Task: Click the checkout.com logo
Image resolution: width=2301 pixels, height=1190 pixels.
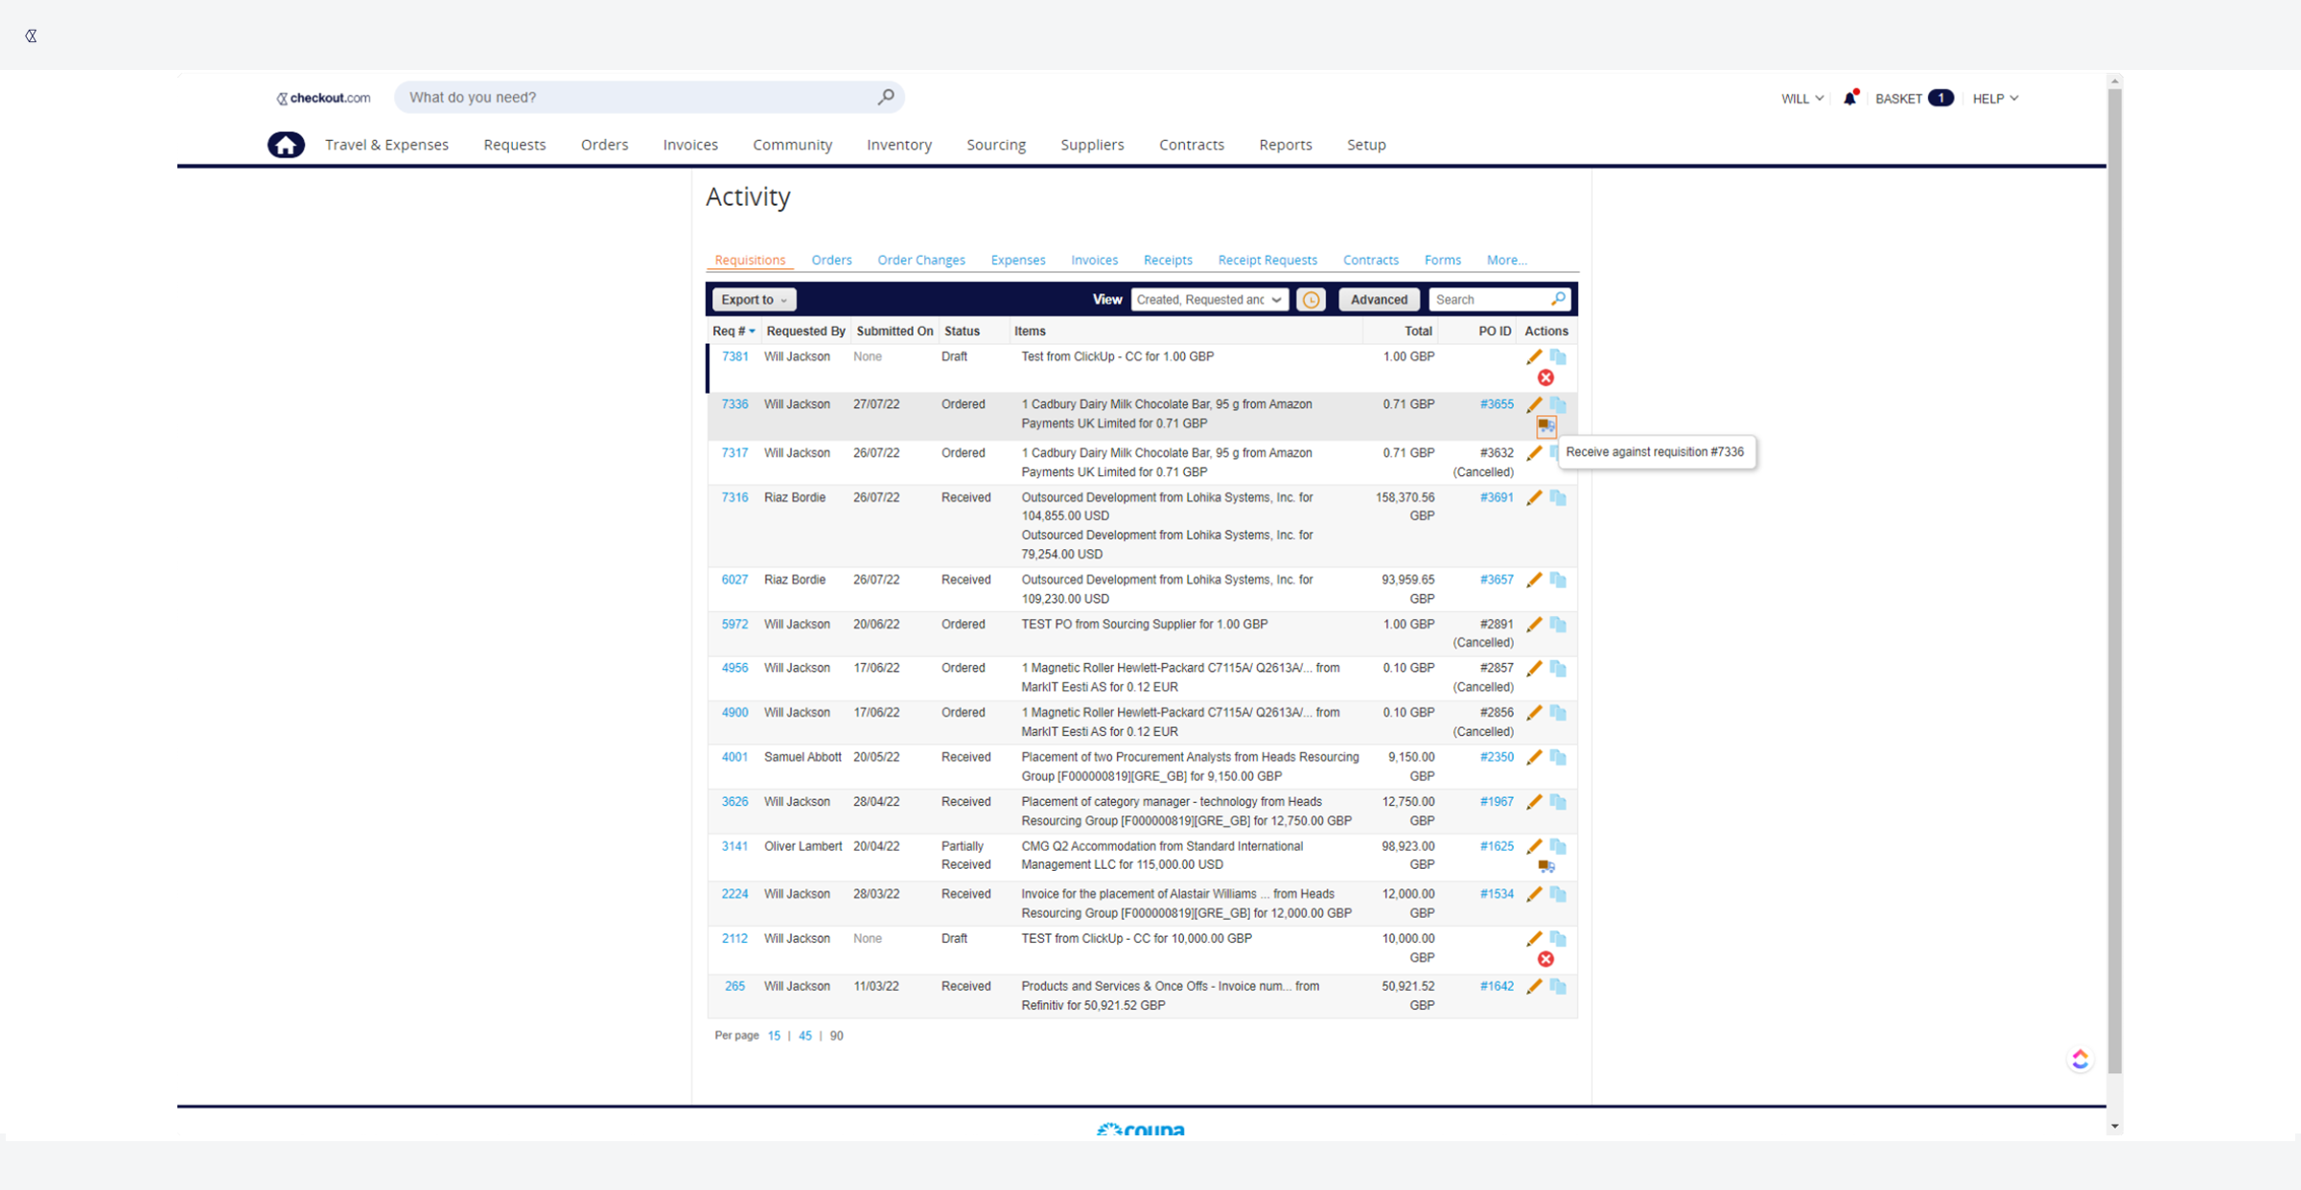Action: point(323,98)
